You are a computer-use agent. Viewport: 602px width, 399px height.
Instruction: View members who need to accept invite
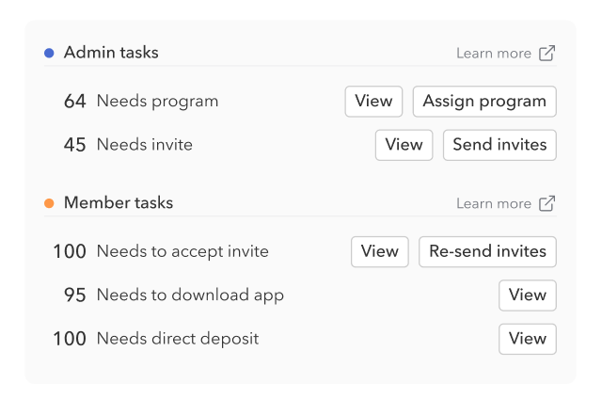(380, 251)
